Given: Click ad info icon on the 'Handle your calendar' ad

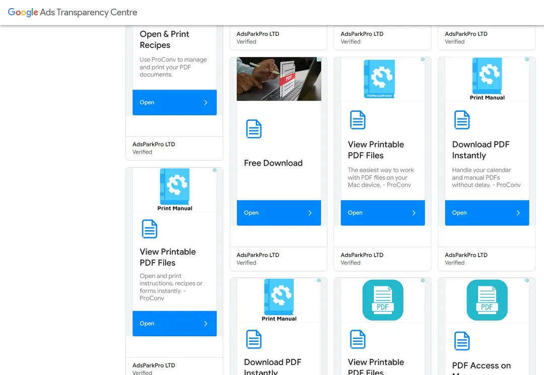Looking at the screenshot, I should (527, 59).
